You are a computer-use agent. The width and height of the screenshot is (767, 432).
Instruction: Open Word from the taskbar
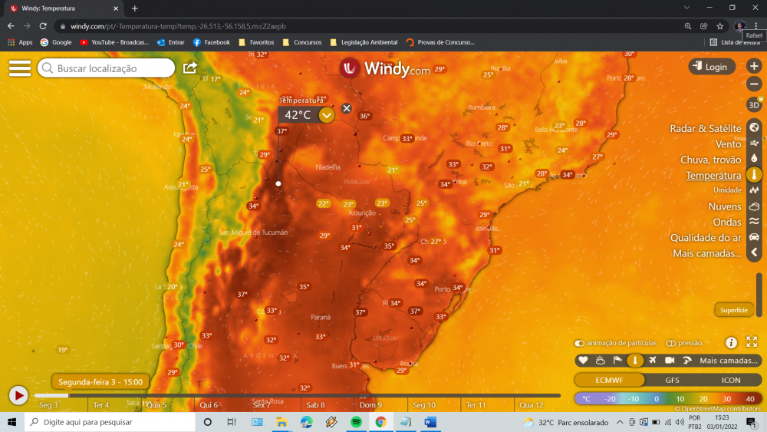point(430,422)
